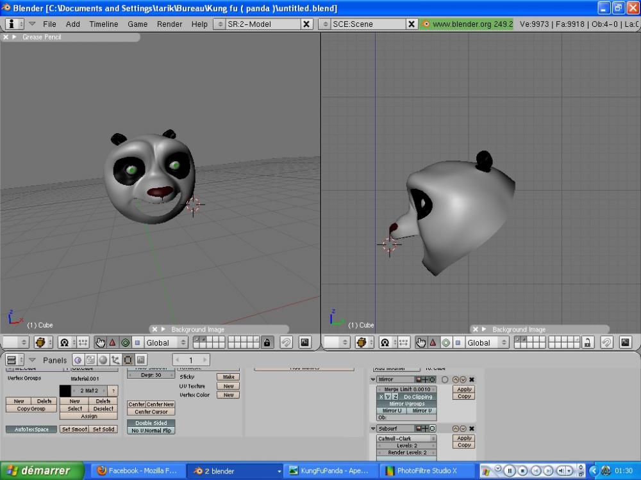This screenshot has width=641, height=480.
Task: Click the black material color swatch
Action: (x=65, y=390)
